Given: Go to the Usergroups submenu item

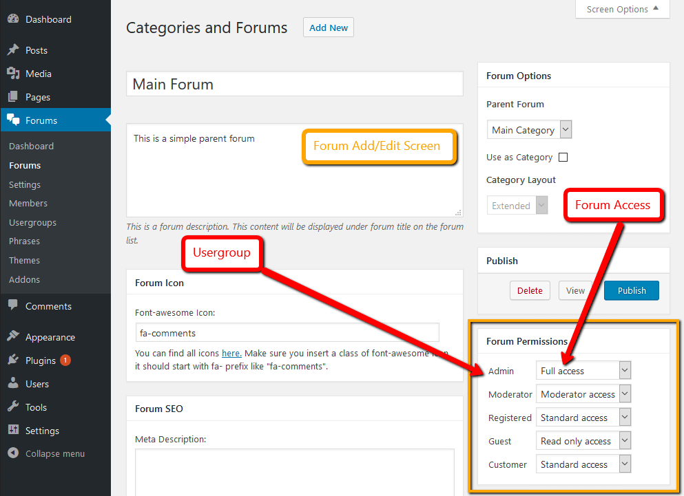Looking at the screenshot, I should click(x=32, y=222).
